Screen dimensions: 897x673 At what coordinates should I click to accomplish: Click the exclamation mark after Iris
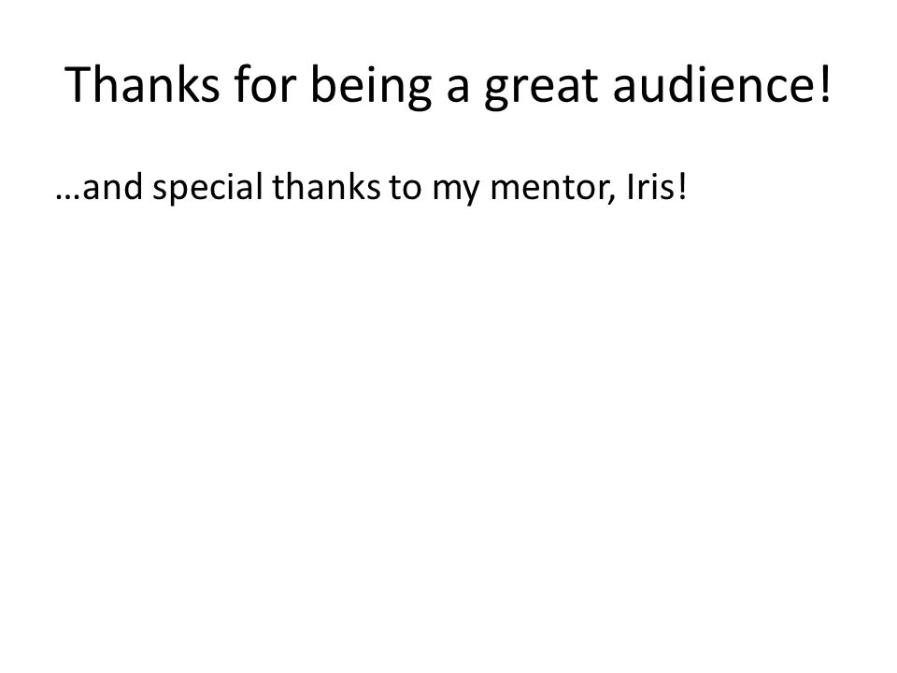tap(682, 187)
